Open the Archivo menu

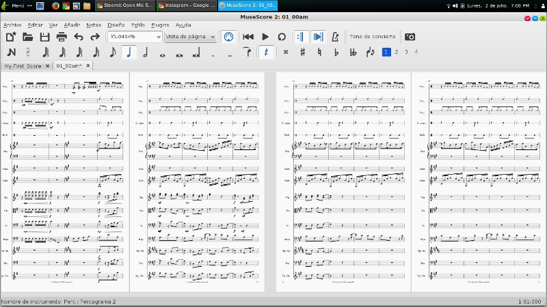tap(12, 25)
